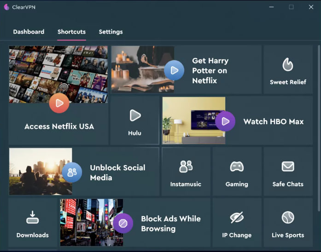Click the "ClearVPN" title text

point(24,7)
